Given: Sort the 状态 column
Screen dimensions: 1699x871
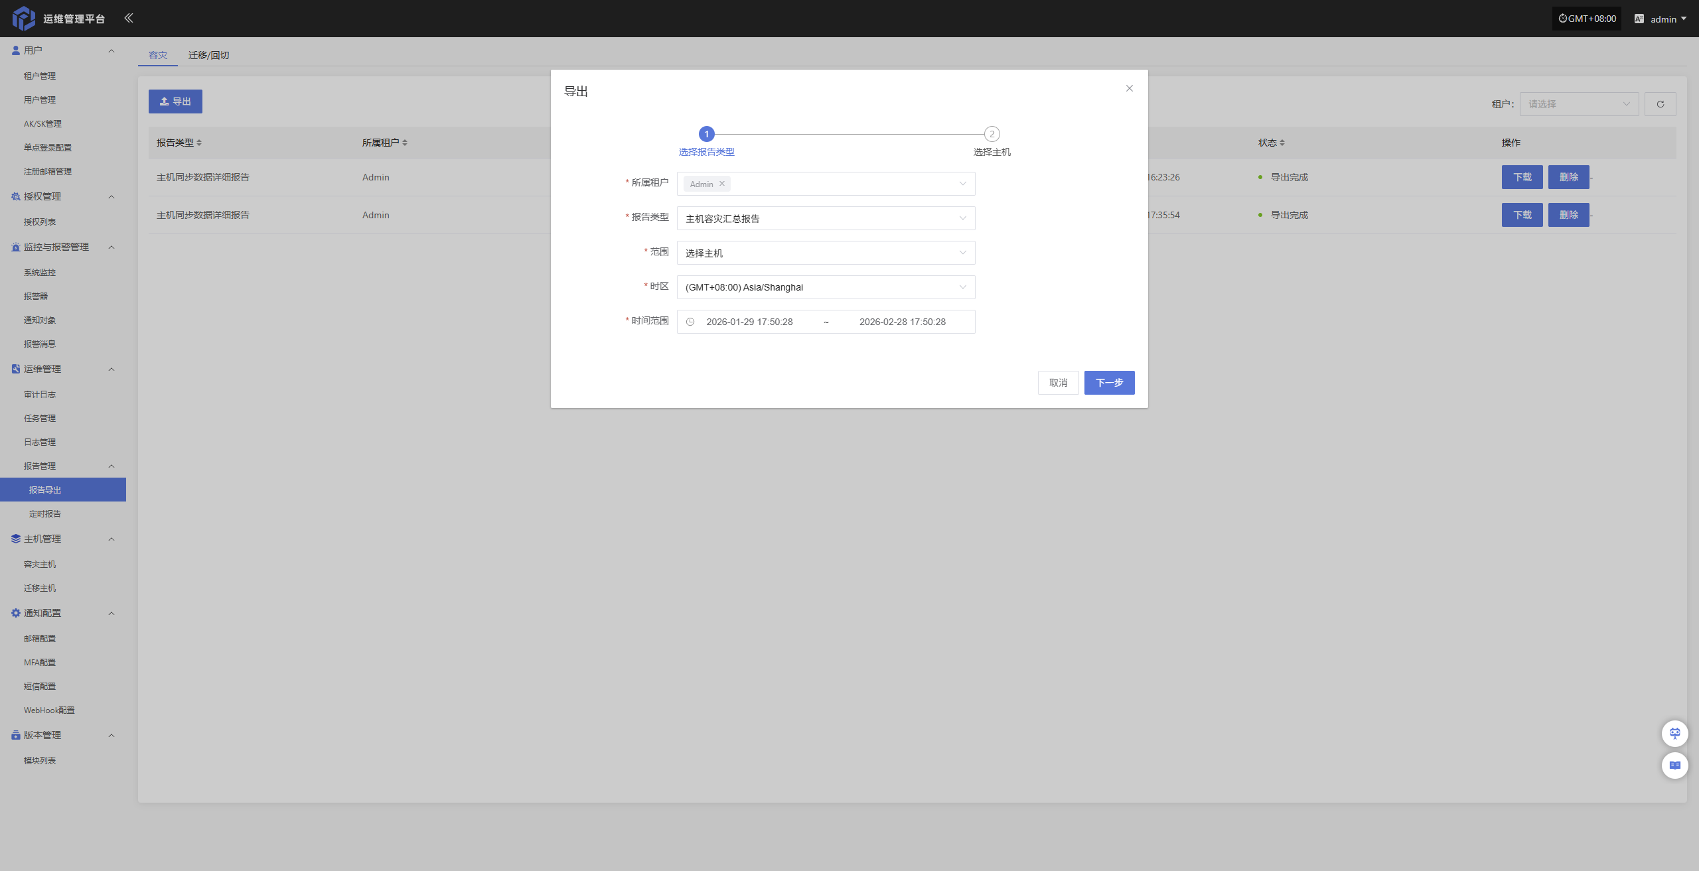Looking at the screenshot, I should point(1282,143).
